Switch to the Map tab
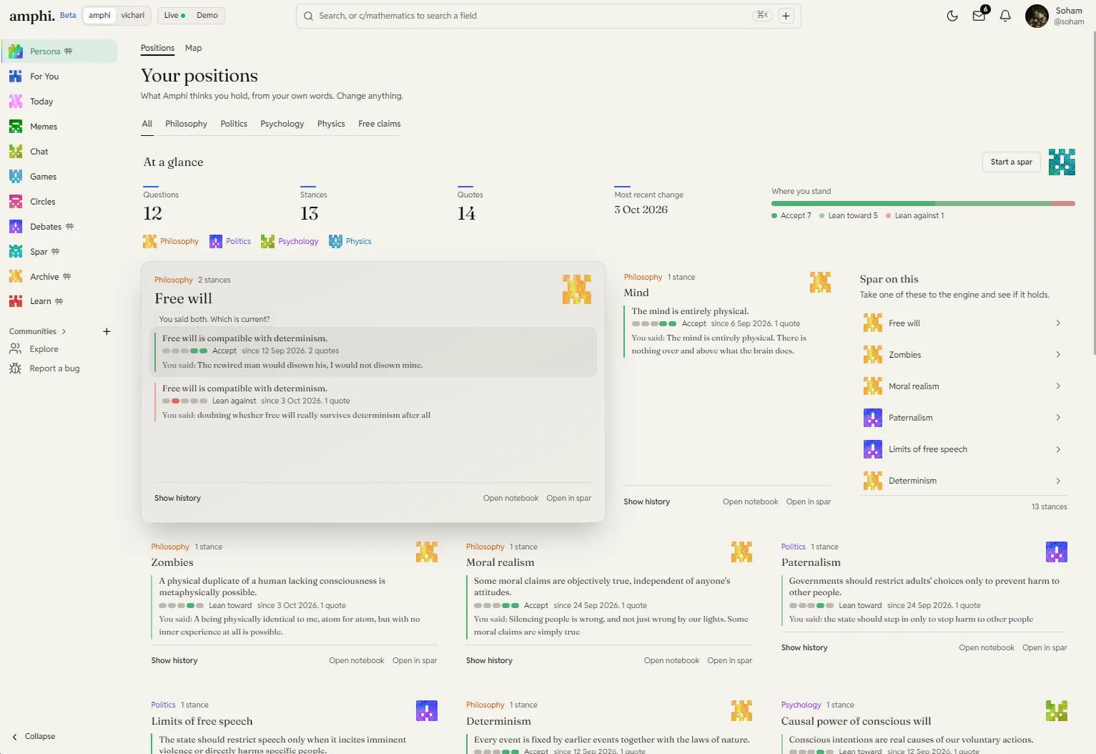1096x754 pixels. tap(193, 48)
